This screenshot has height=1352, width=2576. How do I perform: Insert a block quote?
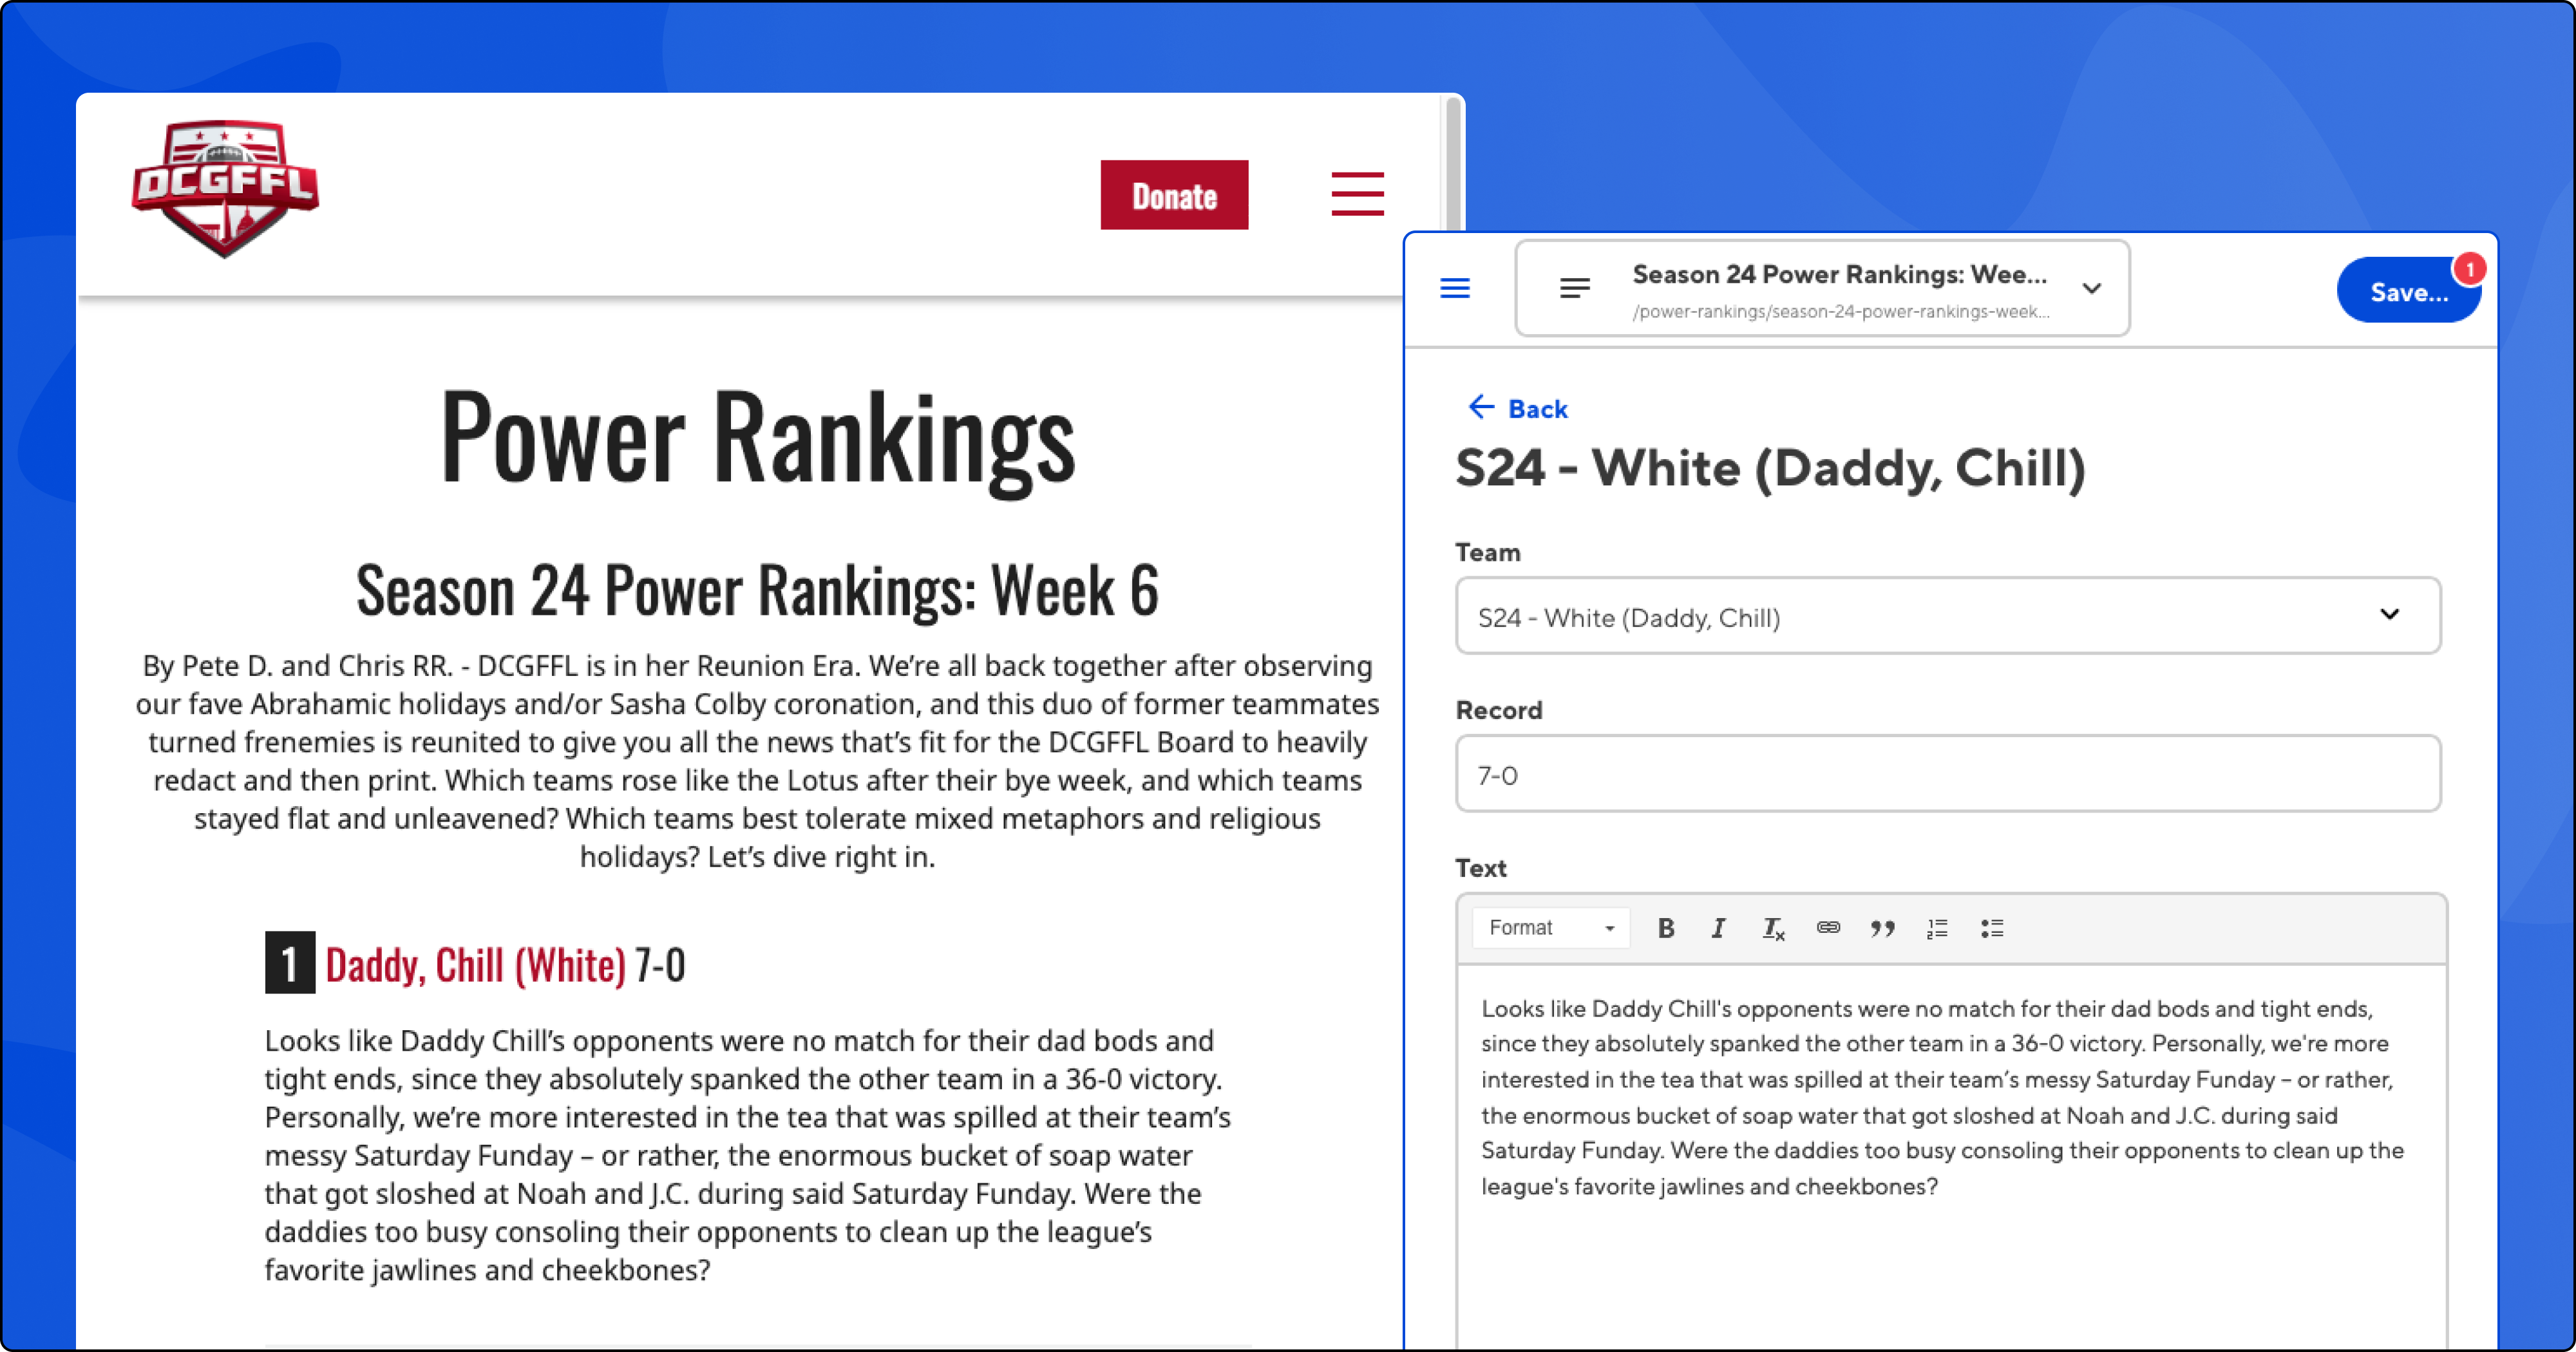click(1882, 928)
